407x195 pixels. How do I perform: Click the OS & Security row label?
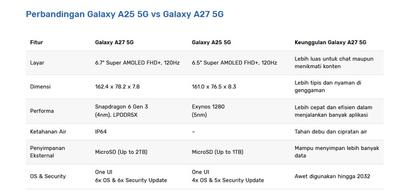pyautogui.click(x=48, y=176)
